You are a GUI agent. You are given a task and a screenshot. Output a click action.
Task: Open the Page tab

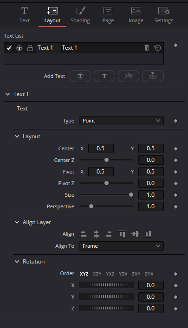108,15
